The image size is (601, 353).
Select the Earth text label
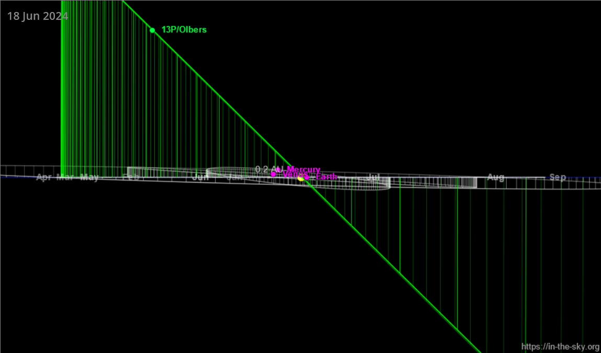326,176
